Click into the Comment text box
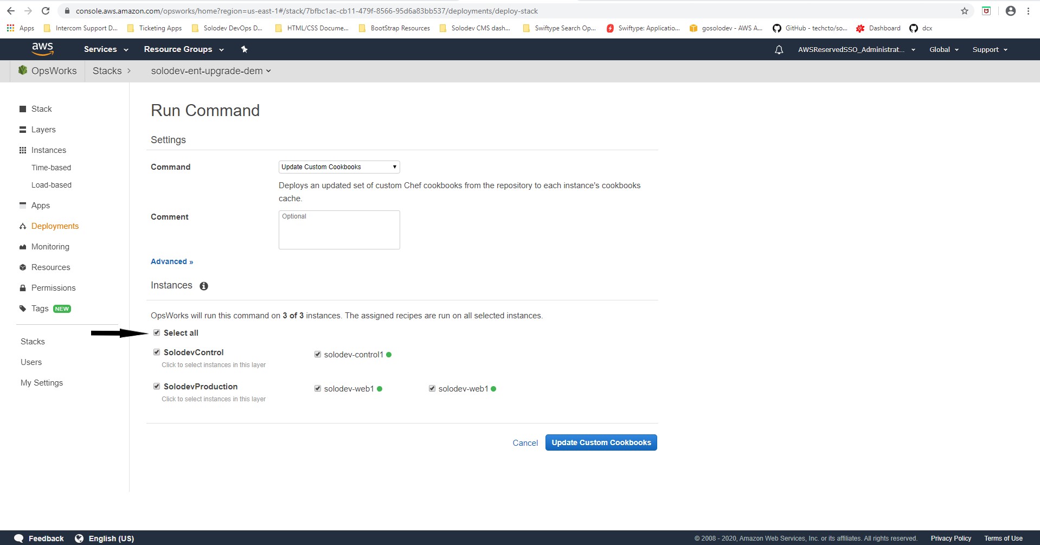This screenshot has height=545, width=1040. (339, 230)
